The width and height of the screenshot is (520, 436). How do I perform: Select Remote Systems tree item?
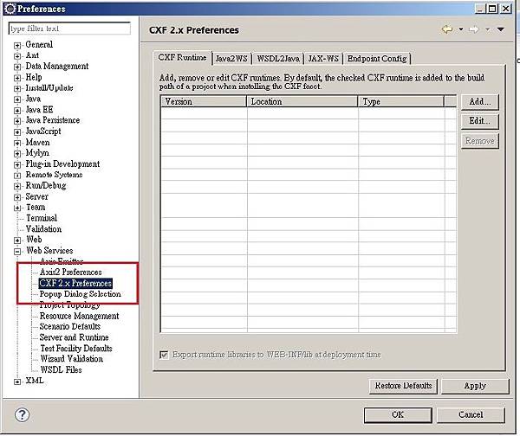click(54, 175)
